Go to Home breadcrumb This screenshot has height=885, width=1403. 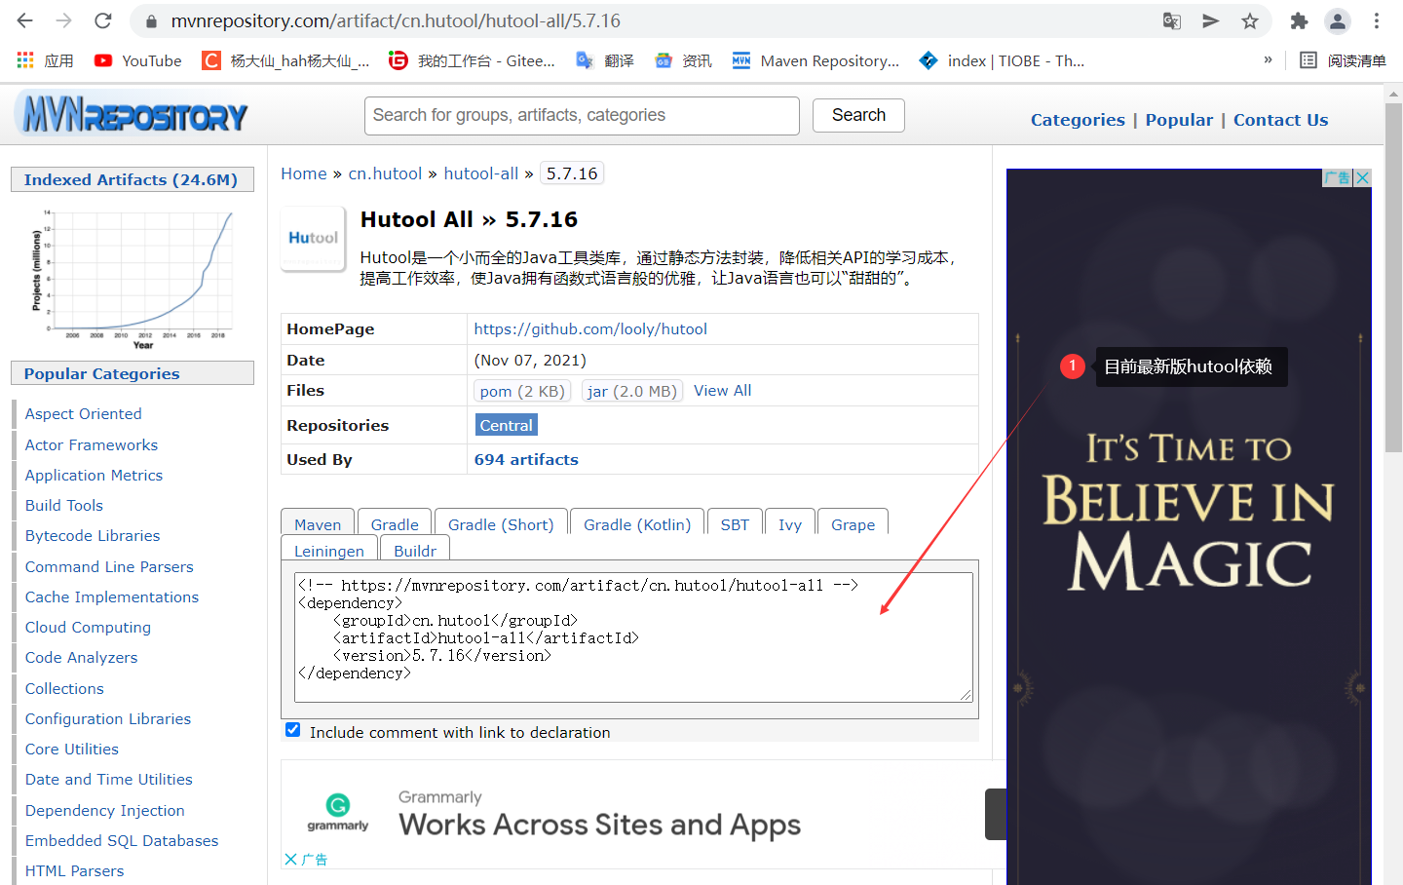coord(304,173)
